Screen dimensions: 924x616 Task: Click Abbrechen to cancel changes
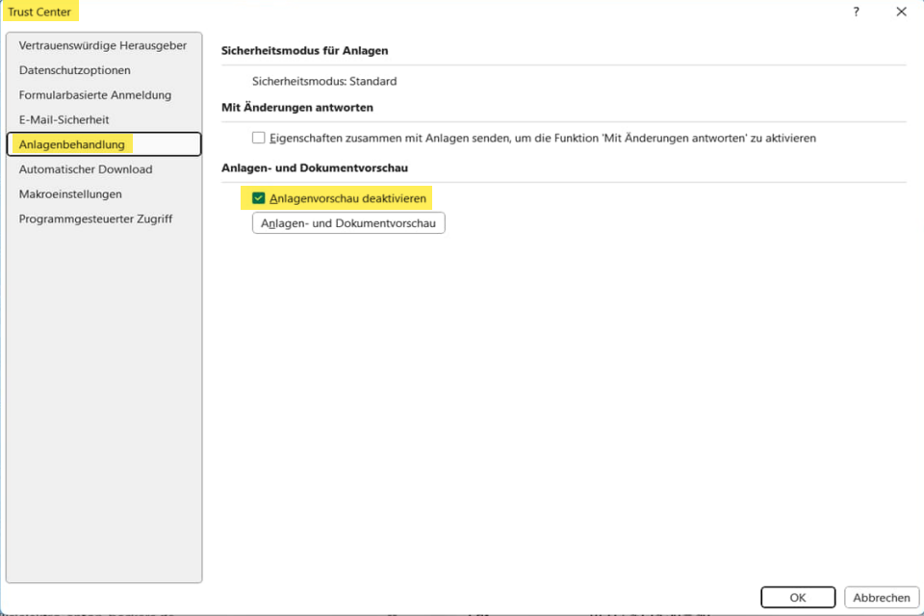pos(881,598)
